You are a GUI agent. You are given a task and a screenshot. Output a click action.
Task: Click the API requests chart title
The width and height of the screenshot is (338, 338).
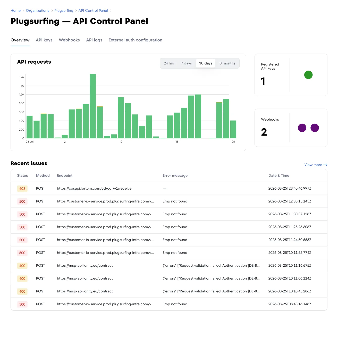click(x=34, y=62)
